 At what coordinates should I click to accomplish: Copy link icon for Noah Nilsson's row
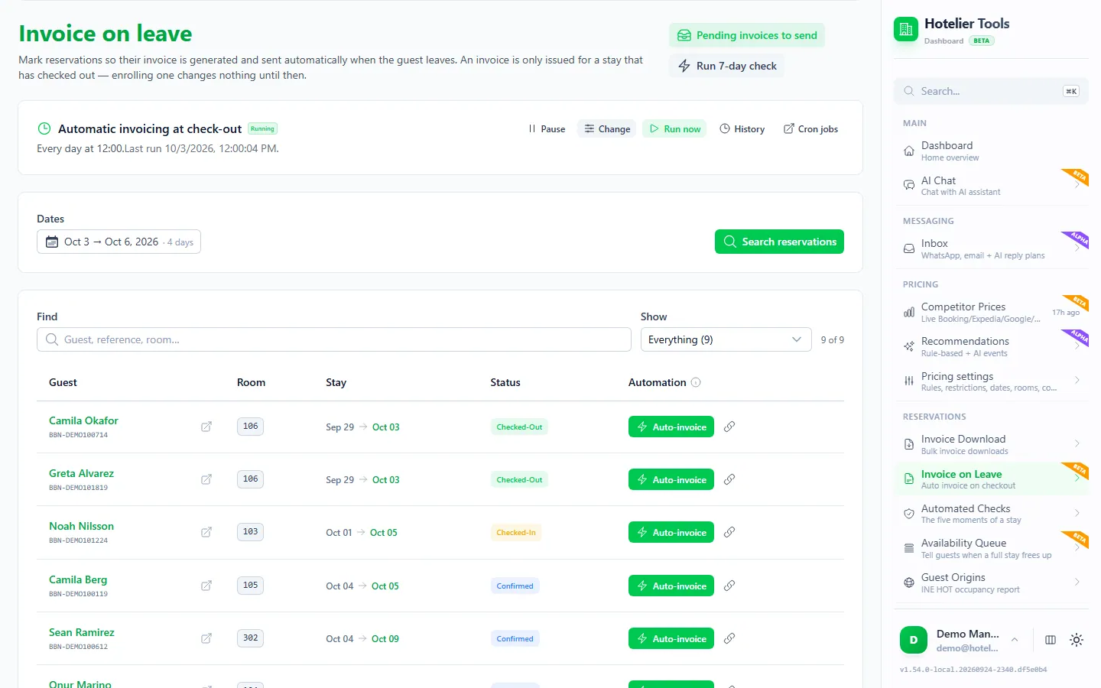(729, 532)
